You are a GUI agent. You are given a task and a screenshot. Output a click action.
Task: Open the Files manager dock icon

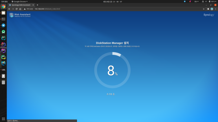pyautogui.click(x=3, y=13)
